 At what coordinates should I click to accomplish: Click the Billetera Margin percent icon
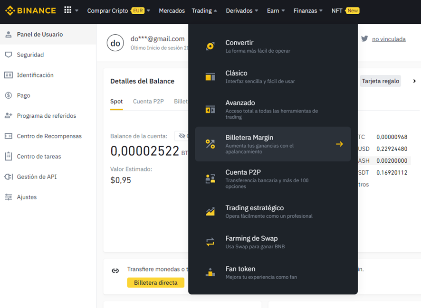[x=210, y=144]
